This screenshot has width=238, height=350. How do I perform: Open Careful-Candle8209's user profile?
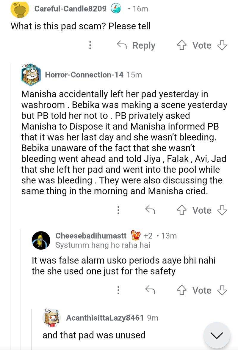(x=70, y=9)
